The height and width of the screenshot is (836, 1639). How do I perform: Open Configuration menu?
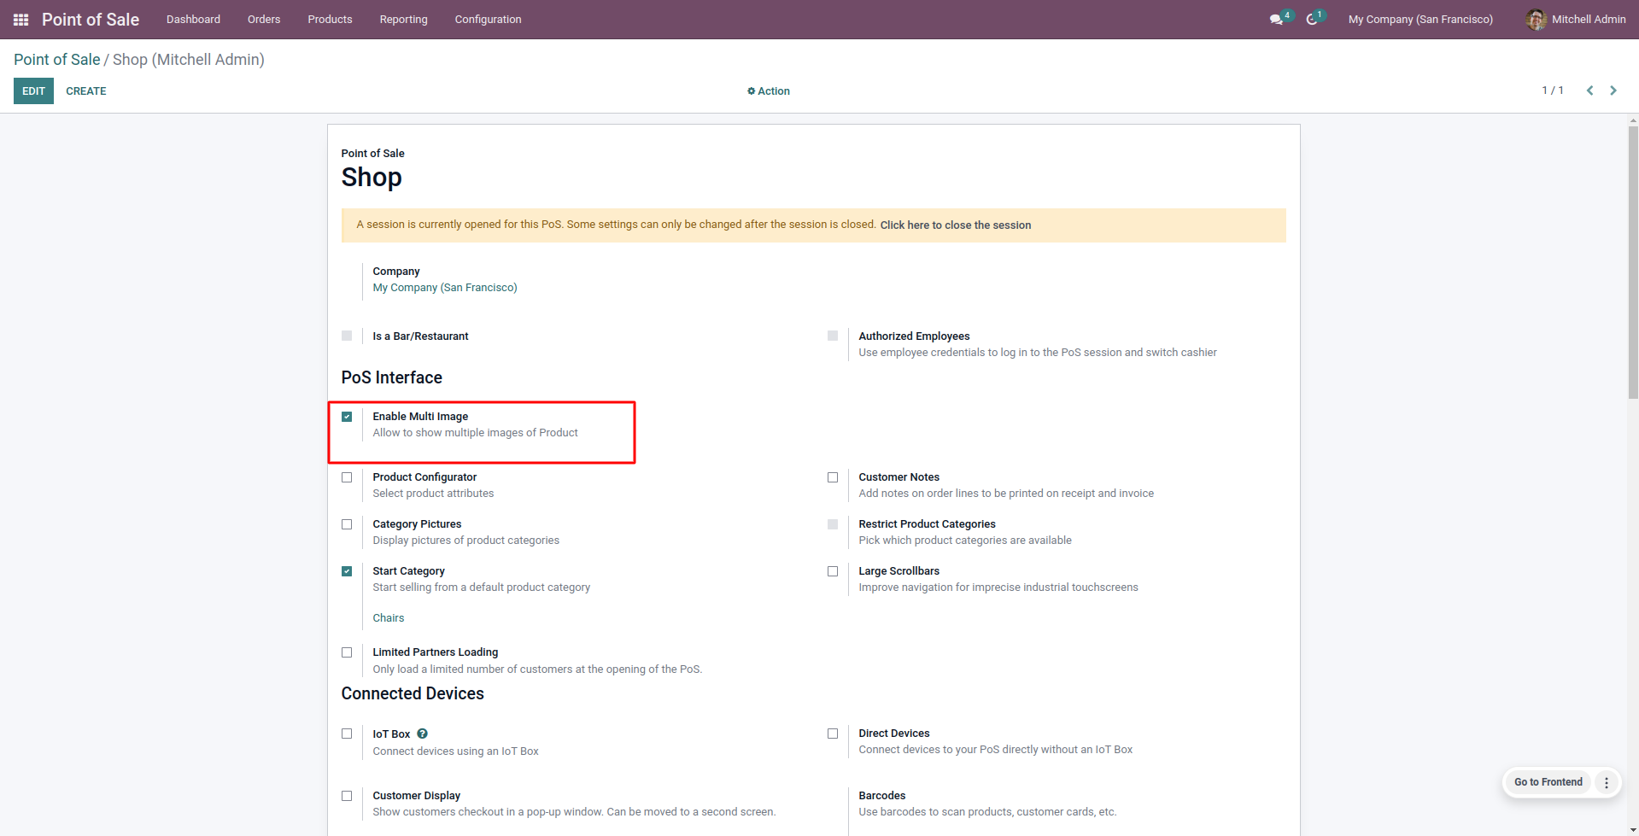pos(488,20)
